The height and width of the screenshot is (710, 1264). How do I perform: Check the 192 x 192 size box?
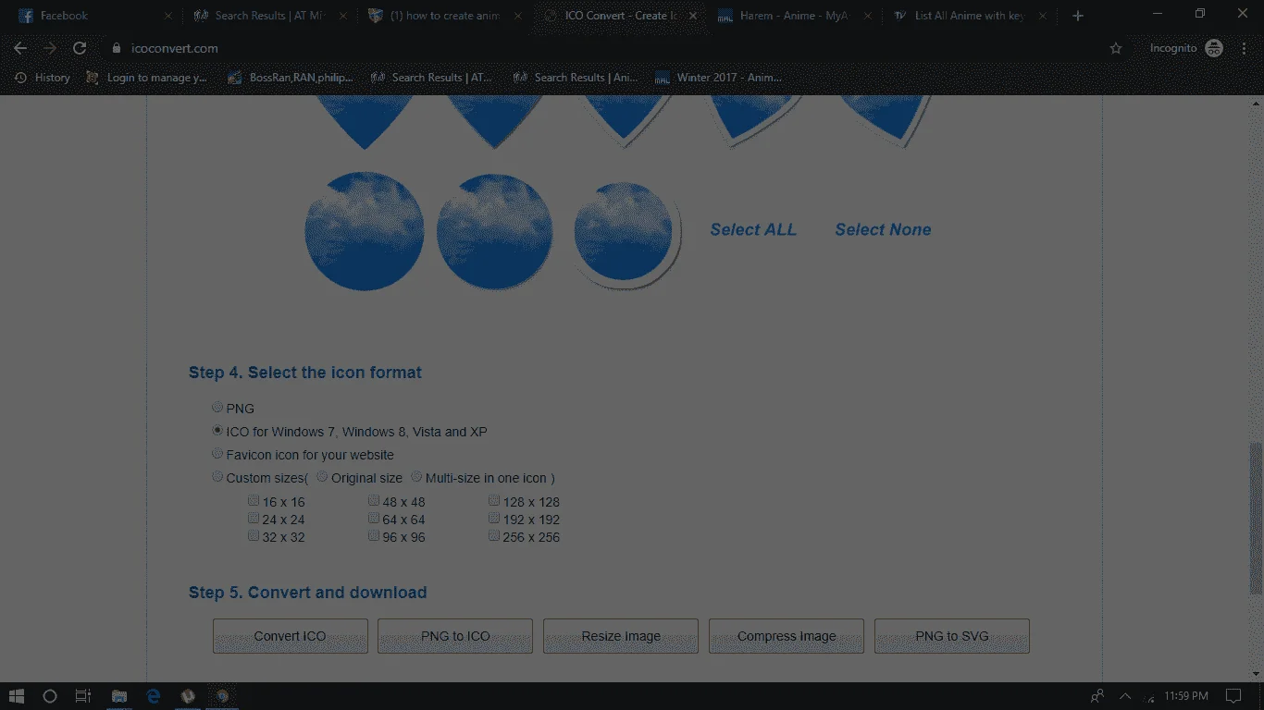(x=494, y=518)
